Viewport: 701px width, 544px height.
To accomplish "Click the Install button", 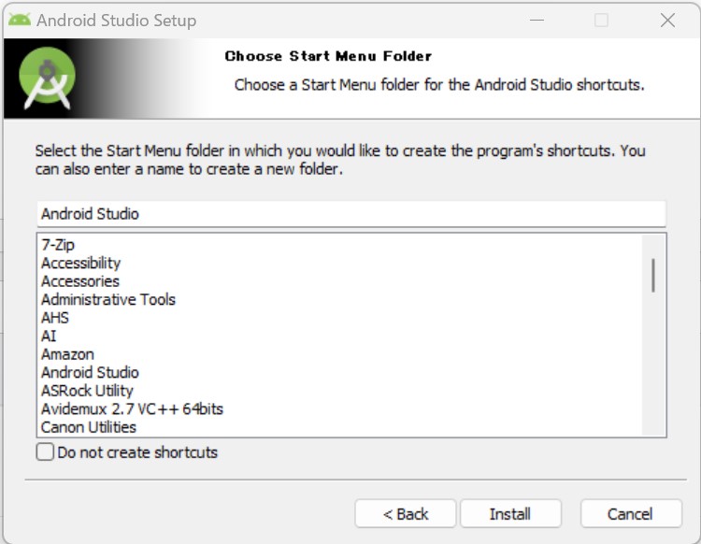I will 510,513.
